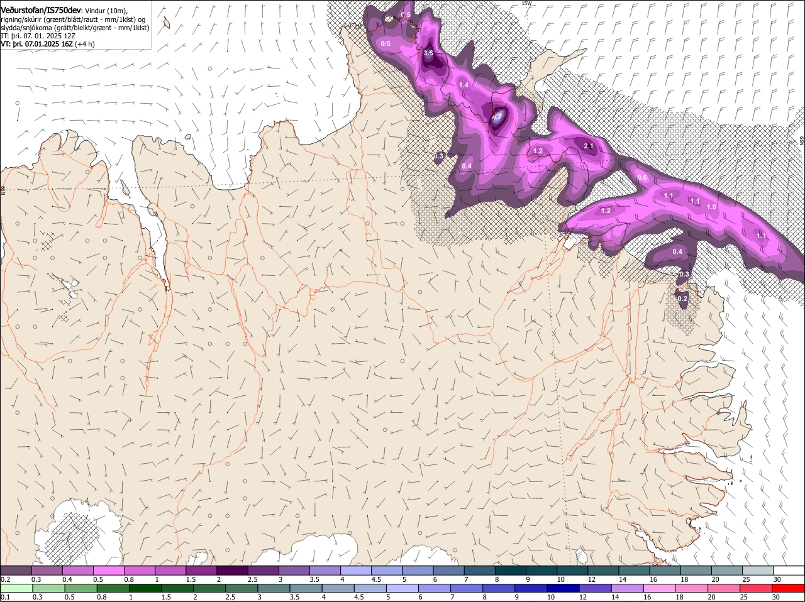Pick upper legend swatch between 25 and 30

(x=758, y=571)
